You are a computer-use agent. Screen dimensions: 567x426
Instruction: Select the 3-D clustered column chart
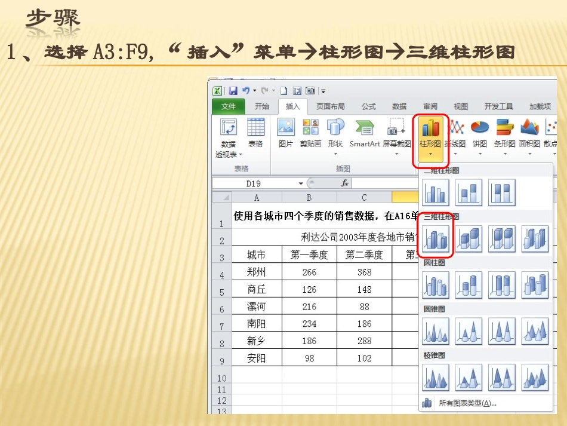tap(435, 239)
